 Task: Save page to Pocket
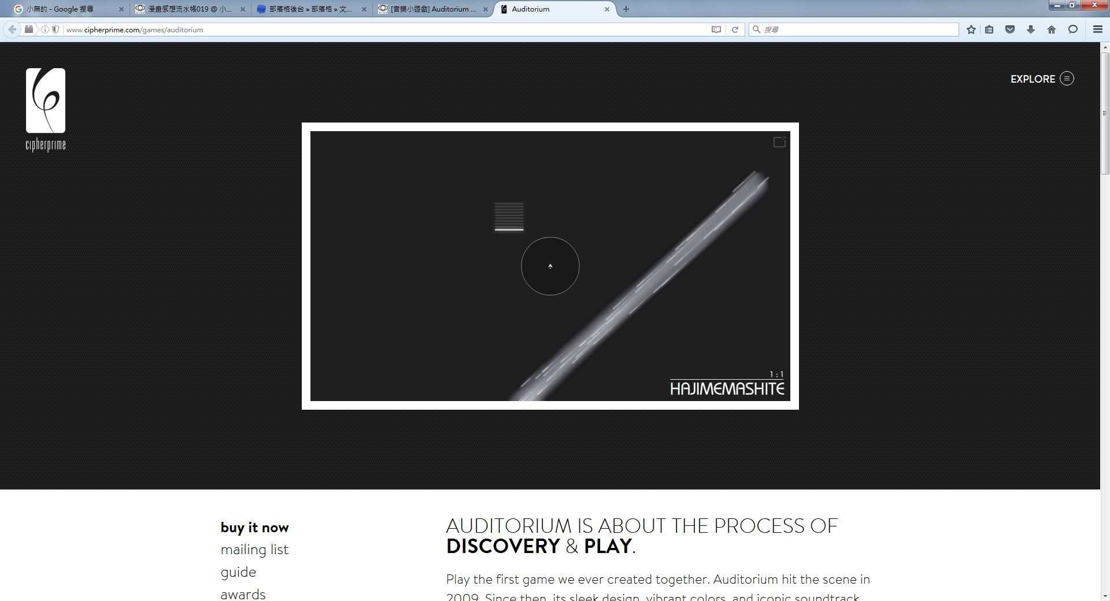(1010, 29)
